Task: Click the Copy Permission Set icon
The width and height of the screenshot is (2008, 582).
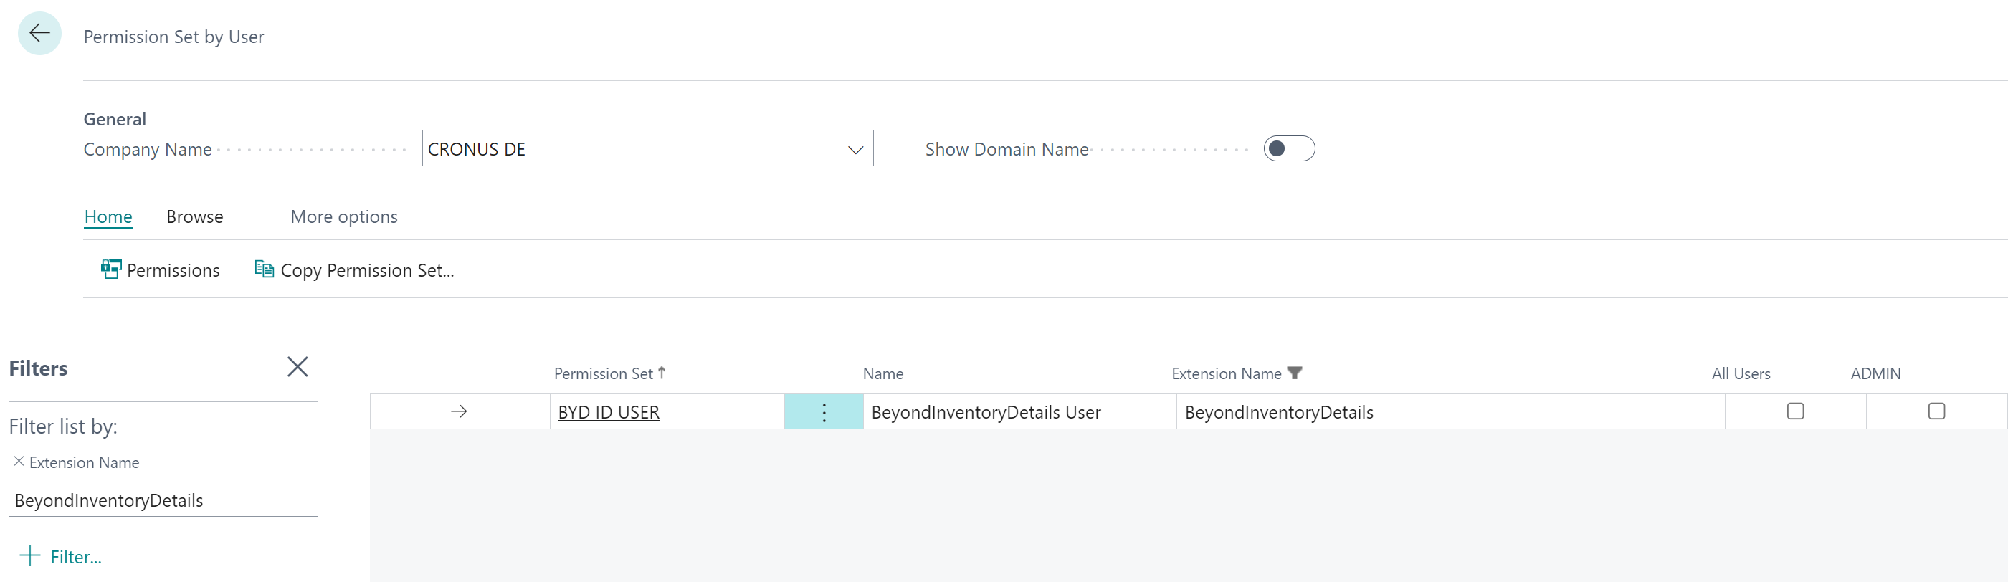Action: pos(265,269)
